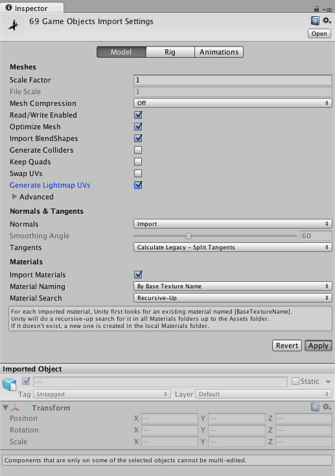This screenshot has height=476, width=335.
Task: Open import settings help book icon
Action: (315, 21)
